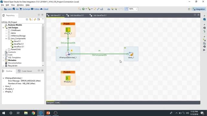Image resolution: width=207 pixels, height=116 pixels.
Task: Open File Explorer from taskbar
Action: point(26,113)
